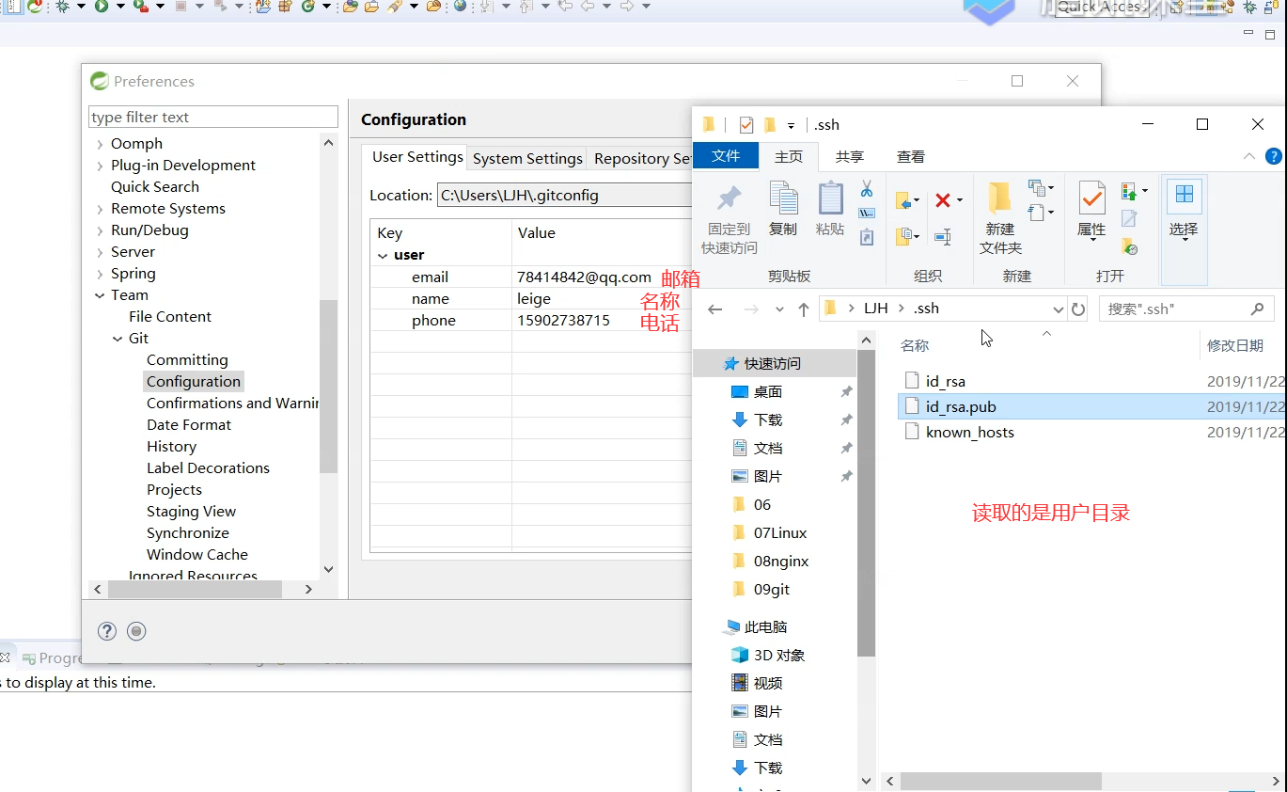Click the red X Delete icon in ribbon
1287x792 pixels.
(x=943, y=200)
